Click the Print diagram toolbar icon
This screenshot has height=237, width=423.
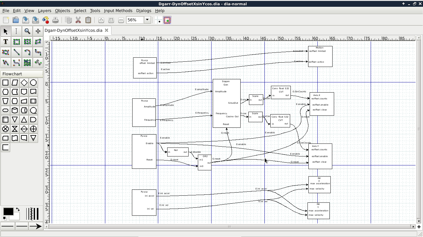55,20
